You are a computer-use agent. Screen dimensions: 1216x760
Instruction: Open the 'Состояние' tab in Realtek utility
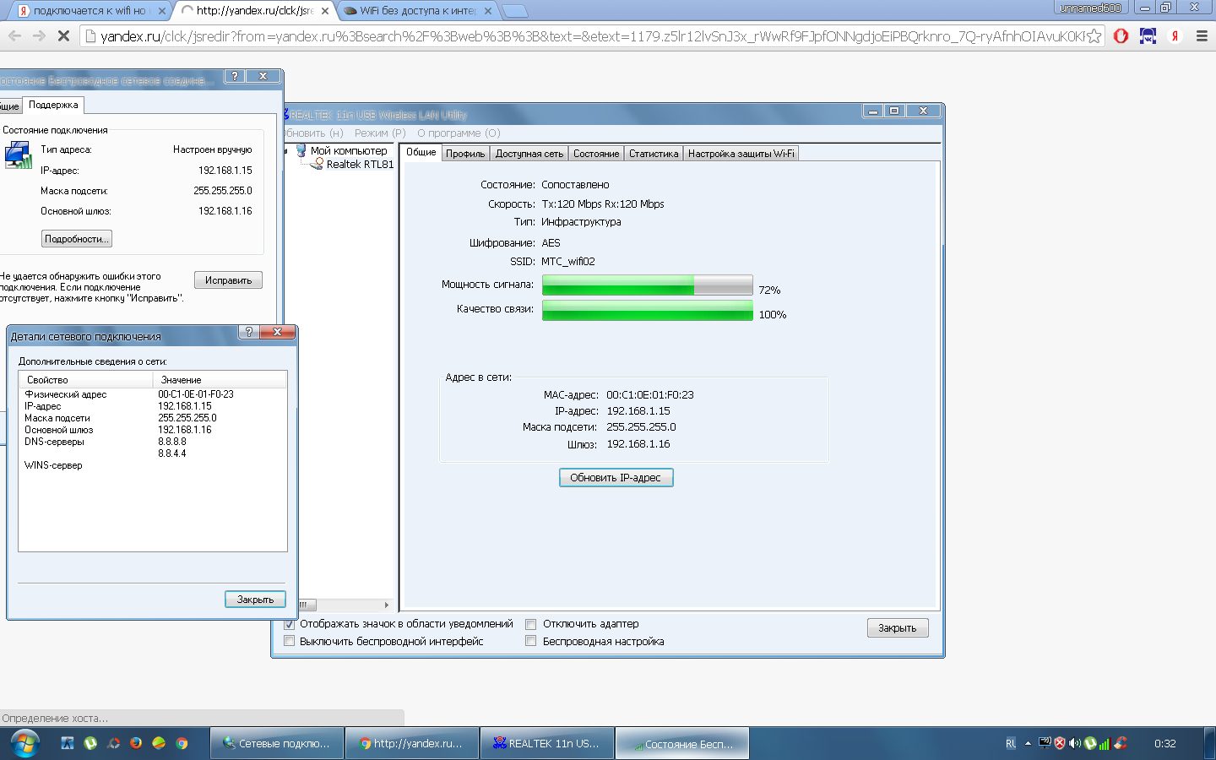pos(596,154)
